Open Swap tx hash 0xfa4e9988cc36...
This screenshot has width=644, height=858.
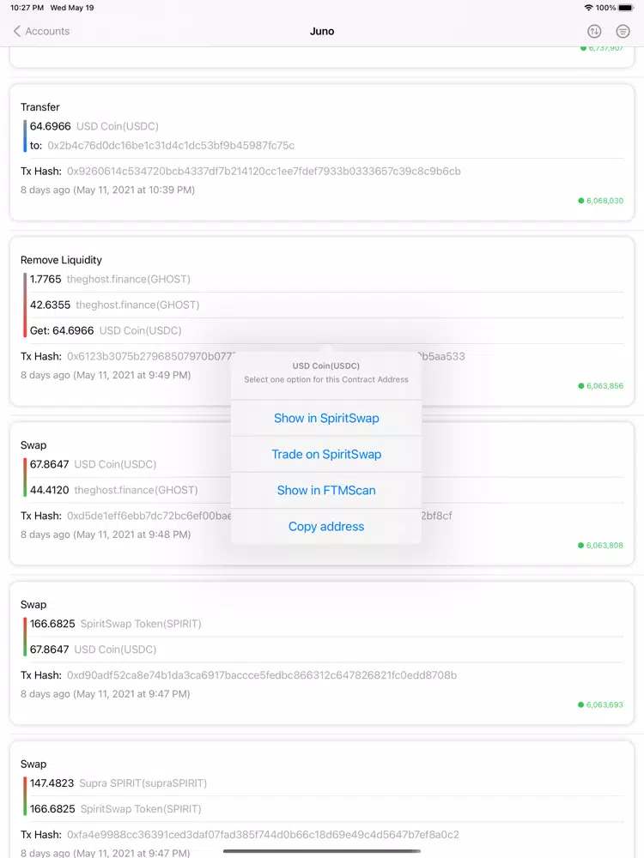tap(263, 835)
